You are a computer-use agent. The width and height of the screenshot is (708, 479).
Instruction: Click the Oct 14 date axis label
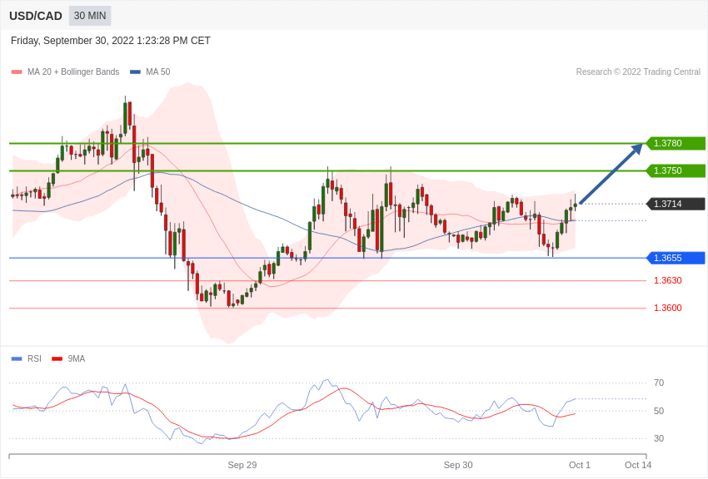click(x=638, y=465)
